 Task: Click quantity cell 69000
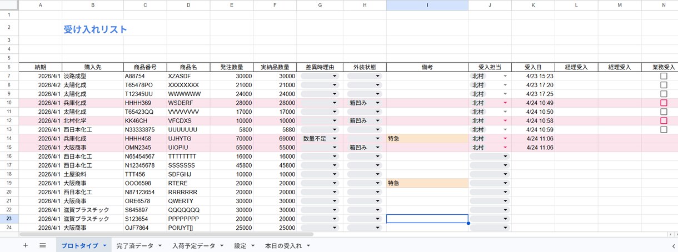click(275, 138)
